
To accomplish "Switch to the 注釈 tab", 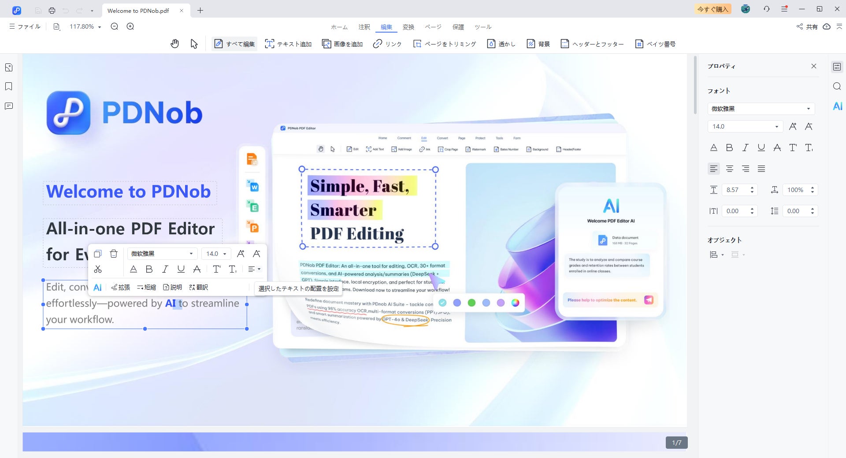I will (x=364, y=27).
